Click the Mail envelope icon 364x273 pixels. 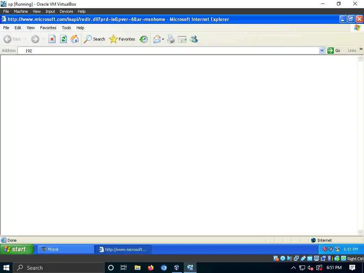pyautogui.click(x=157, y=39)
